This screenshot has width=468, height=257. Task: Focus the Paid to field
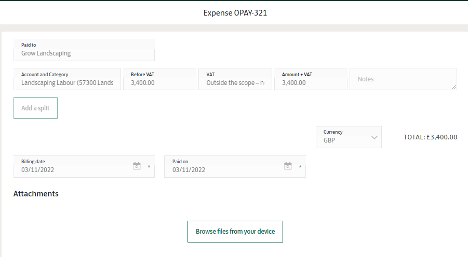point(84,53)
